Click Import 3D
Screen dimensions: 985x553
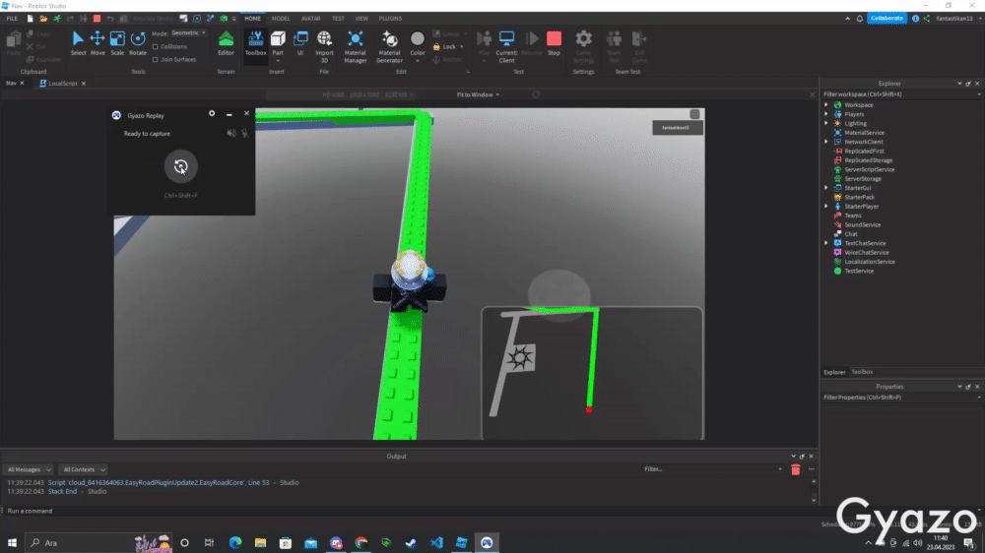[x=324, y=46]
